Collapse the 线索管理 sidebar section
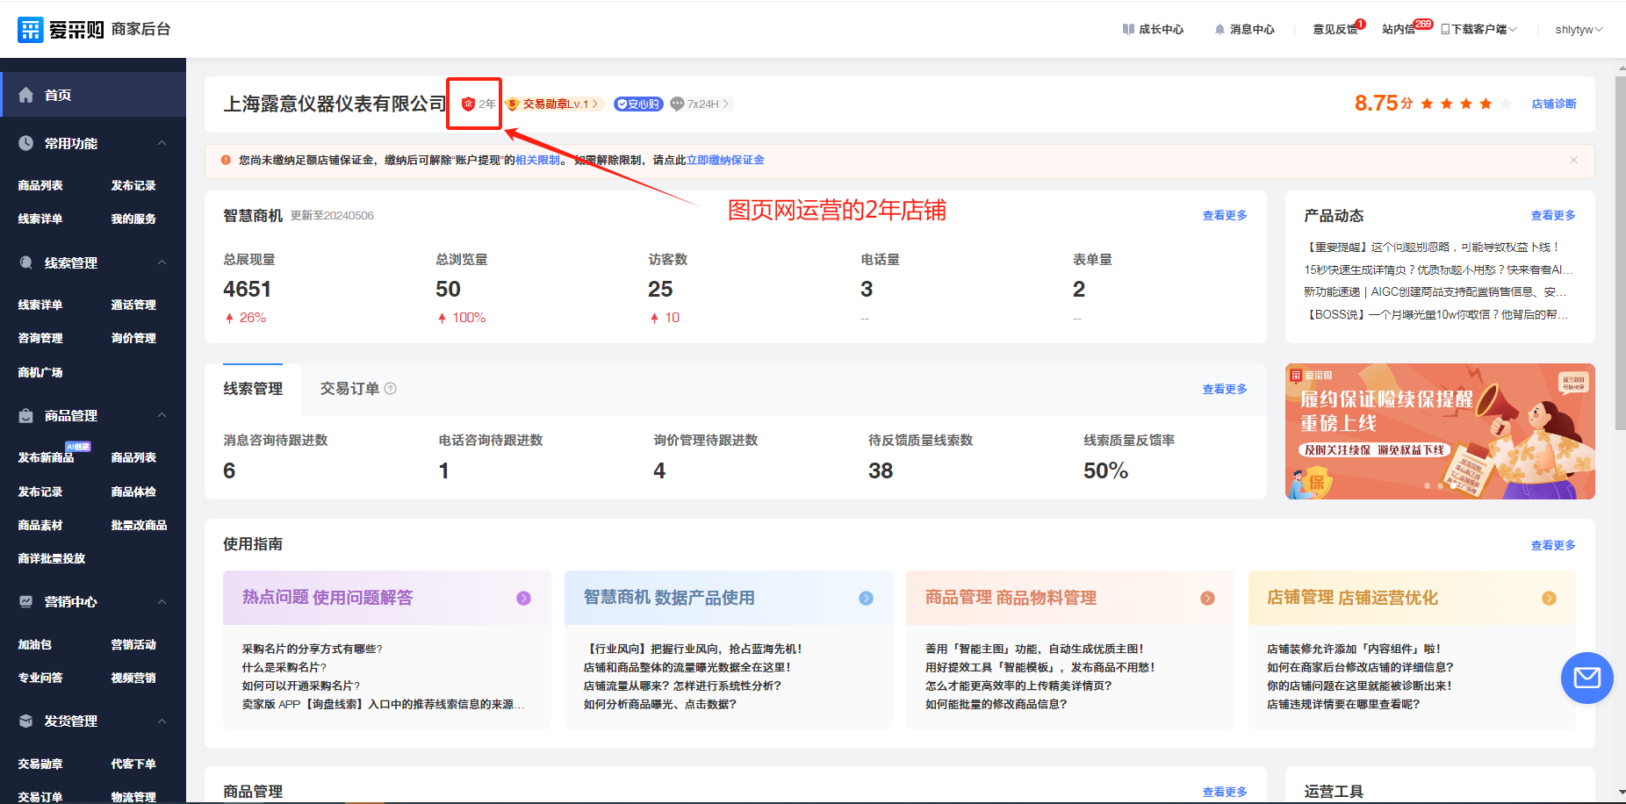 point(162,262)
